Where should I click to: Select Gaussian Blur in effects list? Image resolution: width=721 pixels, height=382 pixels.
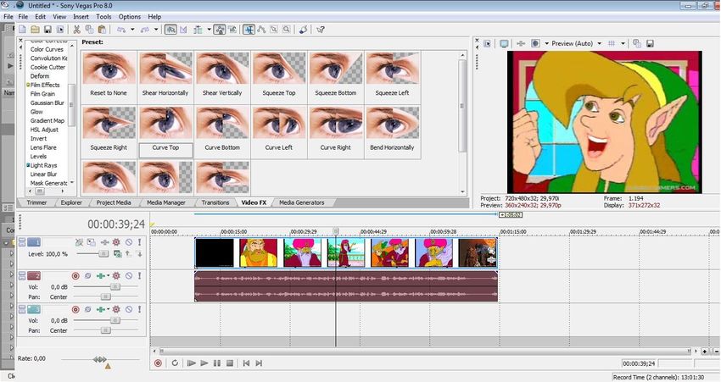[48, 102]
